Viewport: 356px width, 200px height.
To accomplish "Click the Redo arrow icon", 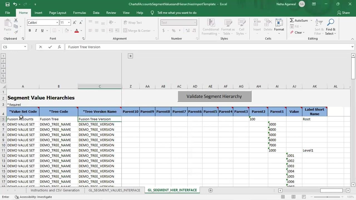I will (26, 4).
